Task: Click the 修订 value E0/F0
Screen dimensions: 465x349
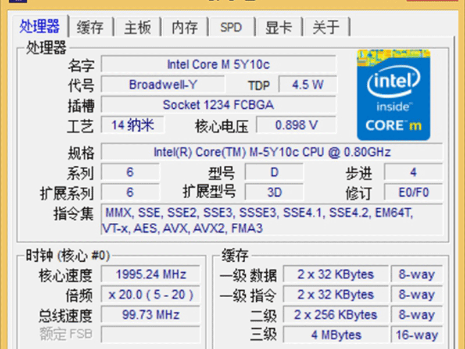Action: coord(413,193)
